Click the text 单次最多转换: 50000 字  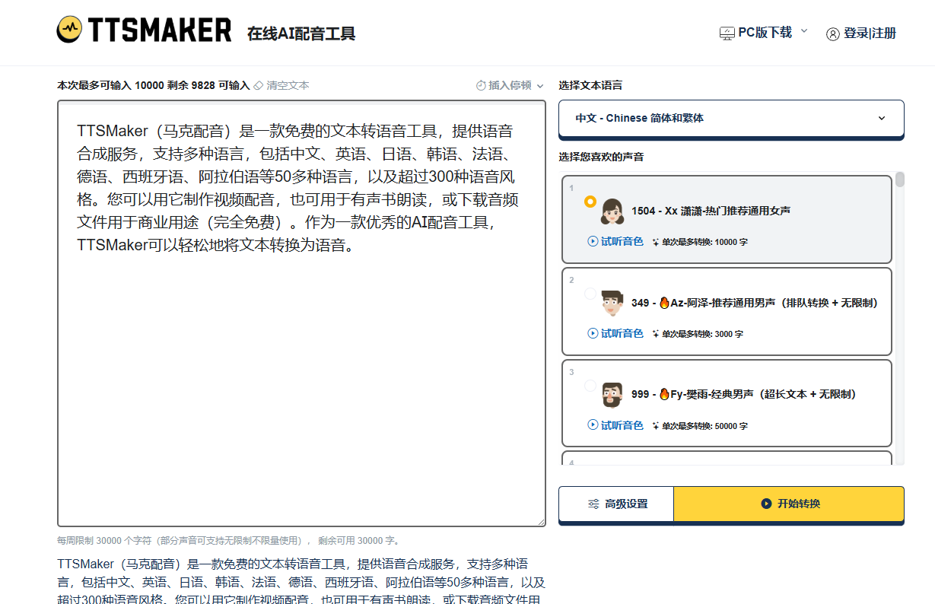(705, 425)
